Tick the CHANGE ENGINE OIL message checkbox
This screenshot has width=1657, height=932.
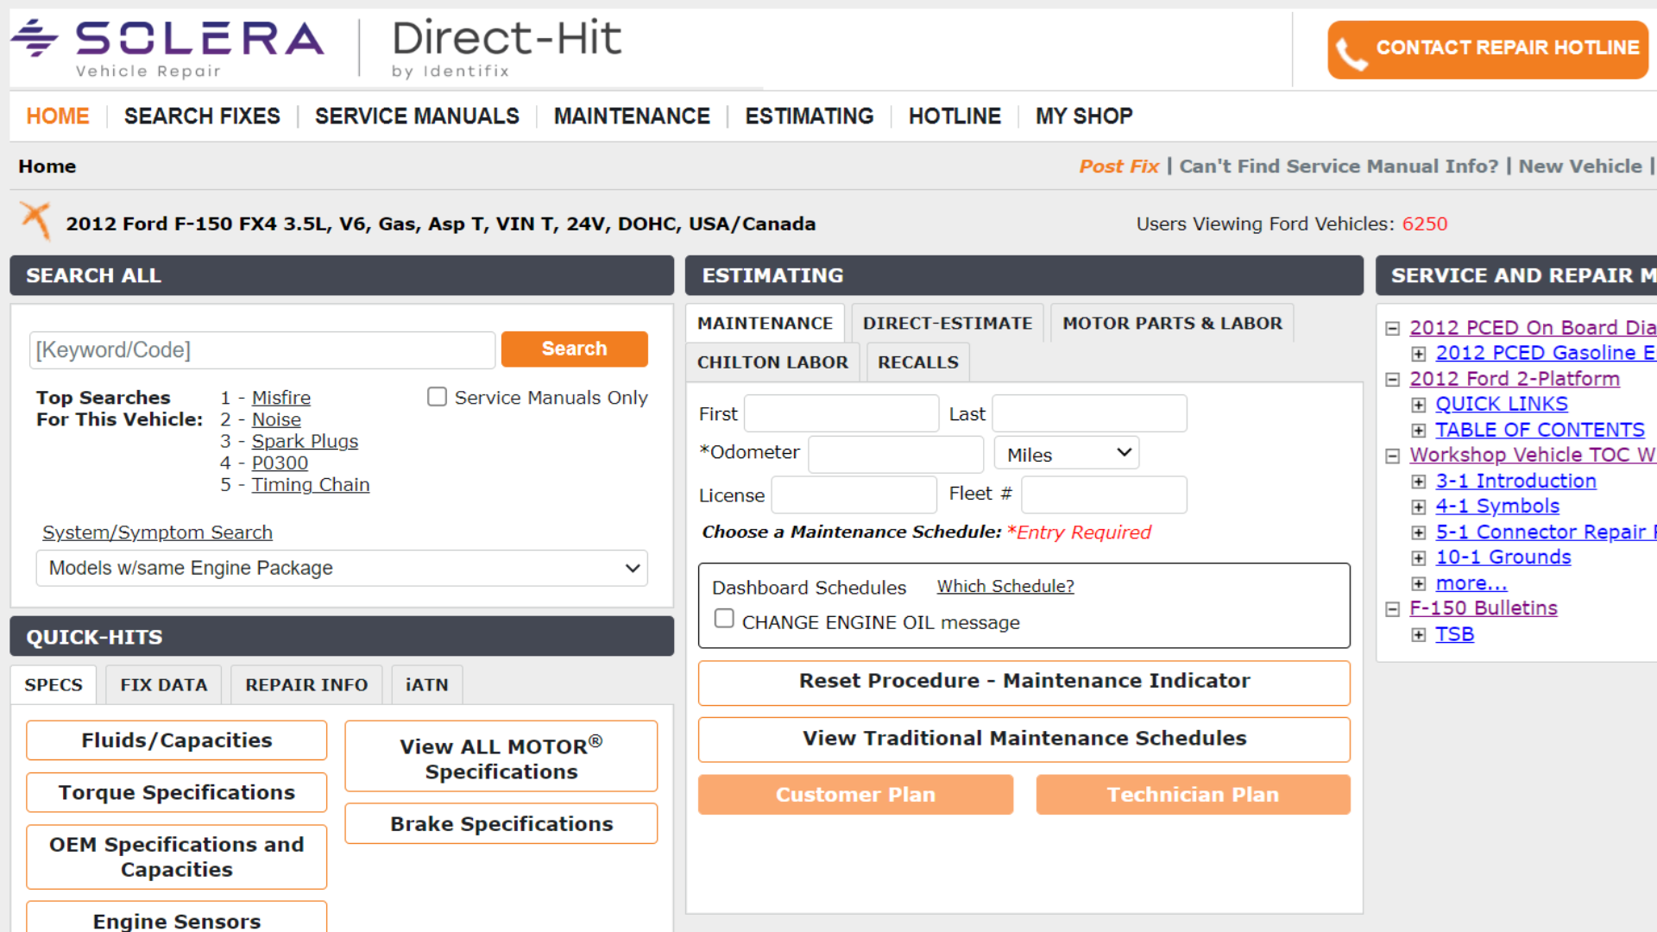724,619
